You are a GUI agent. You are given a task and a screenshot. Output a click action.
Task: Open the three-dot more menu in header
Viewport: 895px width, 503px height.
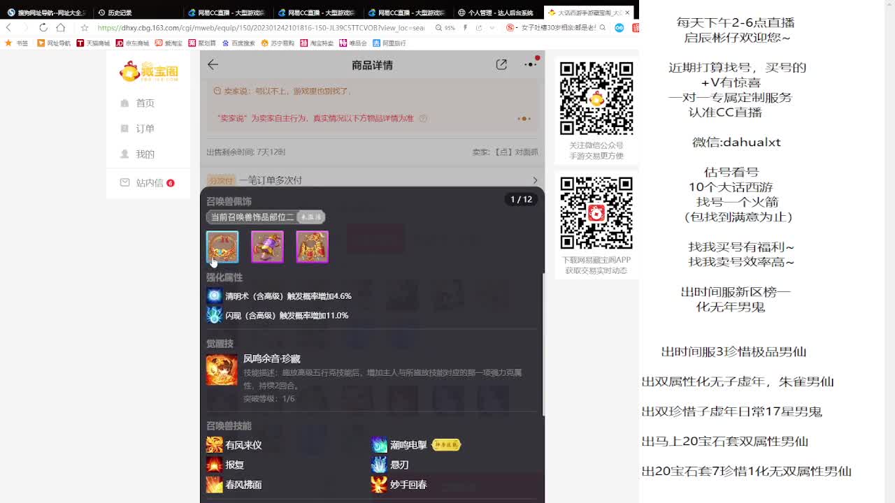tap(530, 64)
